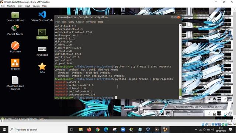This screenshot has width=236, height=133.
Task: Click the requests==2.22.0 output line
Action: pyautogui.click(x=67, y=82)
